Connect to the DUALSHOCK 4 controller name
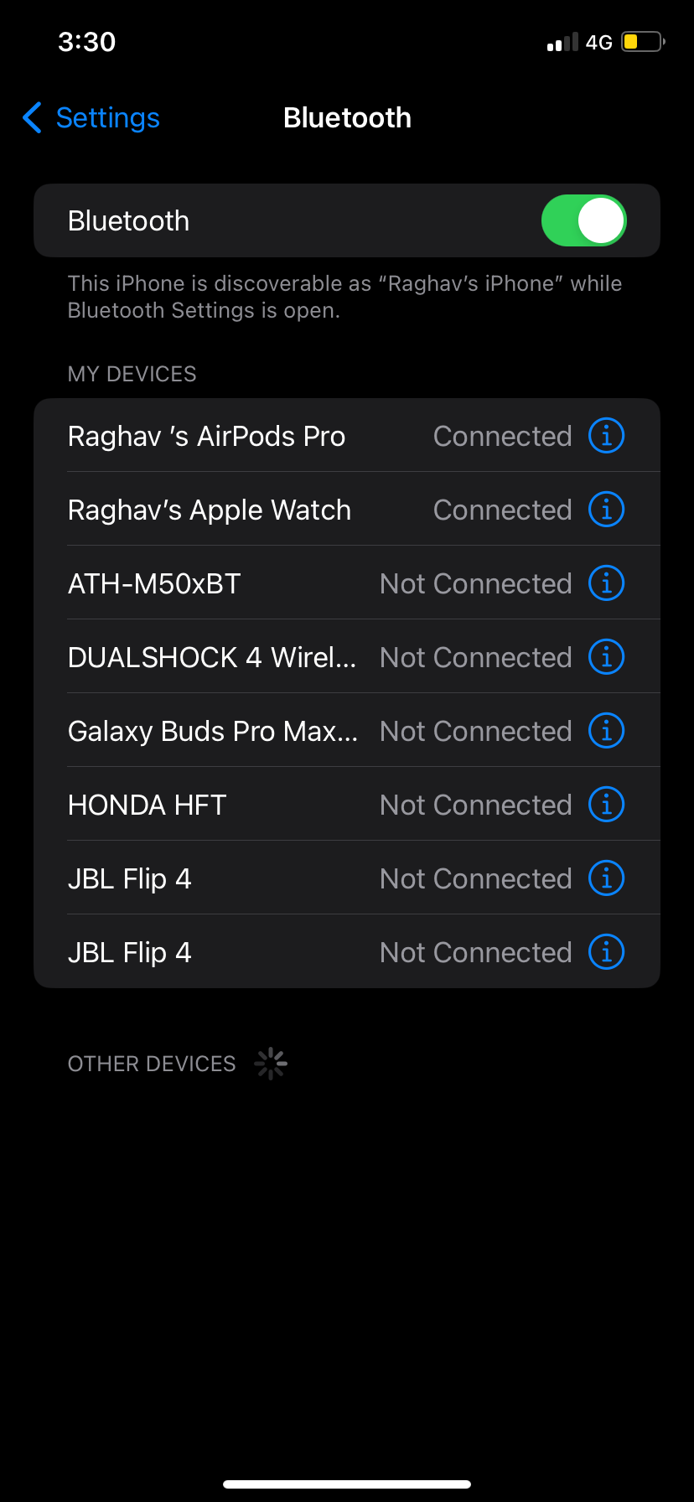Image resolution: width=694 pixels, height=1502 pixels. click(x=211, y=658)
